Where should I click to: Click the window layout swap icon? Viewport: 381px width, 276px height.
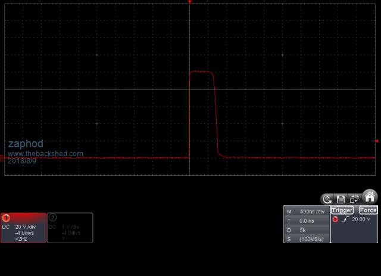coord(354,199)
